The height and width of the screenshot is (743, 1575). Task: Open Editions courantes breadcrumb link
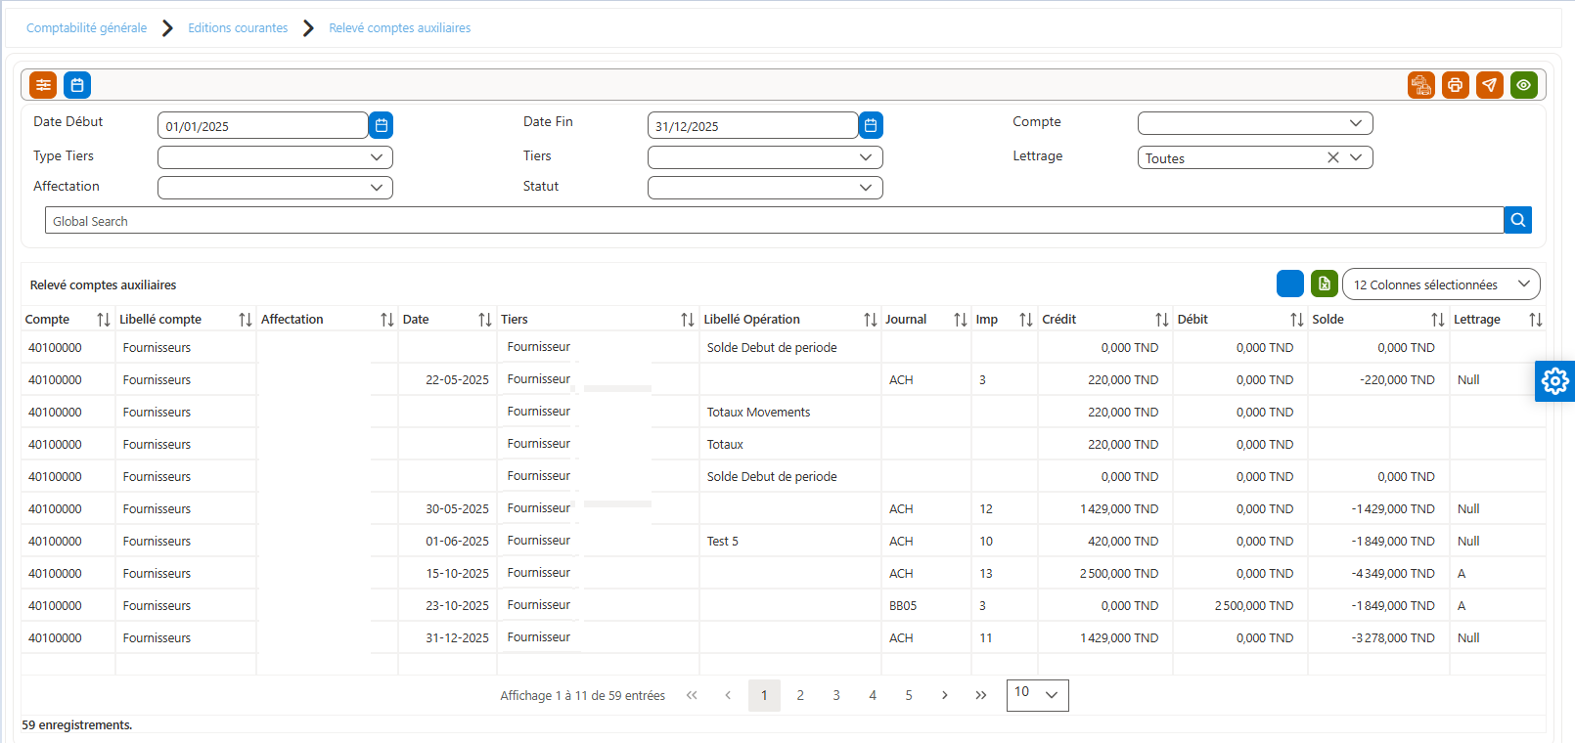tap(238, 28)
